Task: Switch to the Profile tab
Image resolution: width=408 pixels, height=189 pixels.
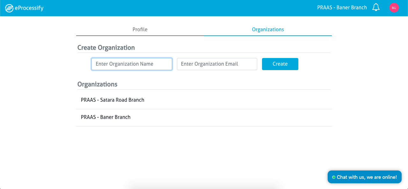Action: coord(140,29)
